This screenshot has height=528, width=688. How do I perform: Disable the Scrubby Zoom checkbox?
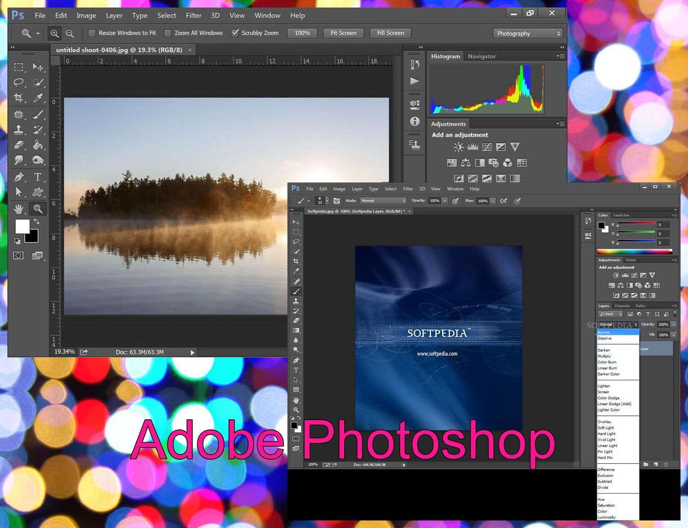tap(235, 33)
